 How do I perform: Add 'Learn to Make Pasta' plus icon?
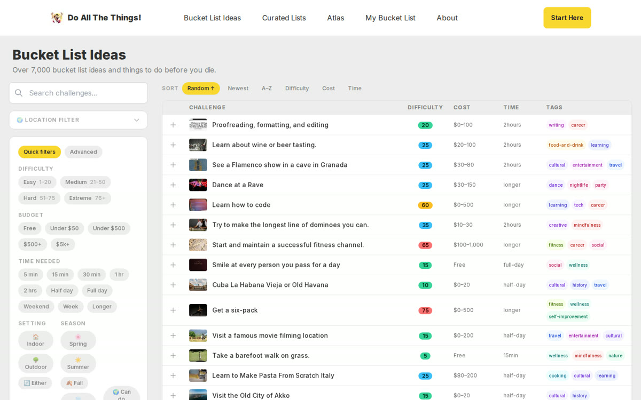[173, 375]
